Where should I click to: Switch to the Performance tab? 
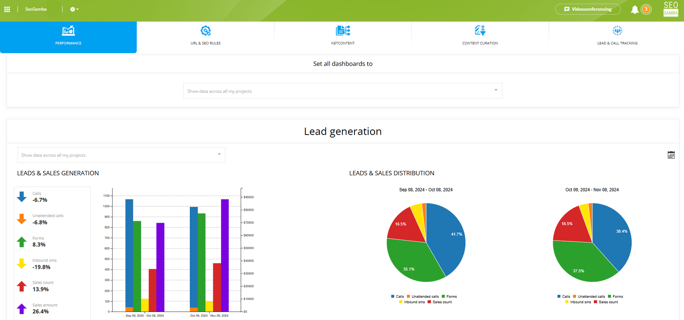[68, 37]
